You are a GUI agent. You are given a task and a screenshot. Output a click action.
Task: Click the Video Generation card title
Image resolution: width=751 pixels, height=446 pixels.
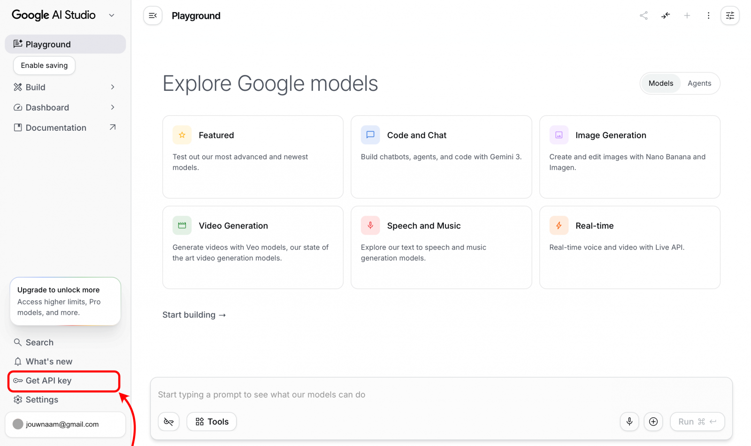tap(233, 225)
